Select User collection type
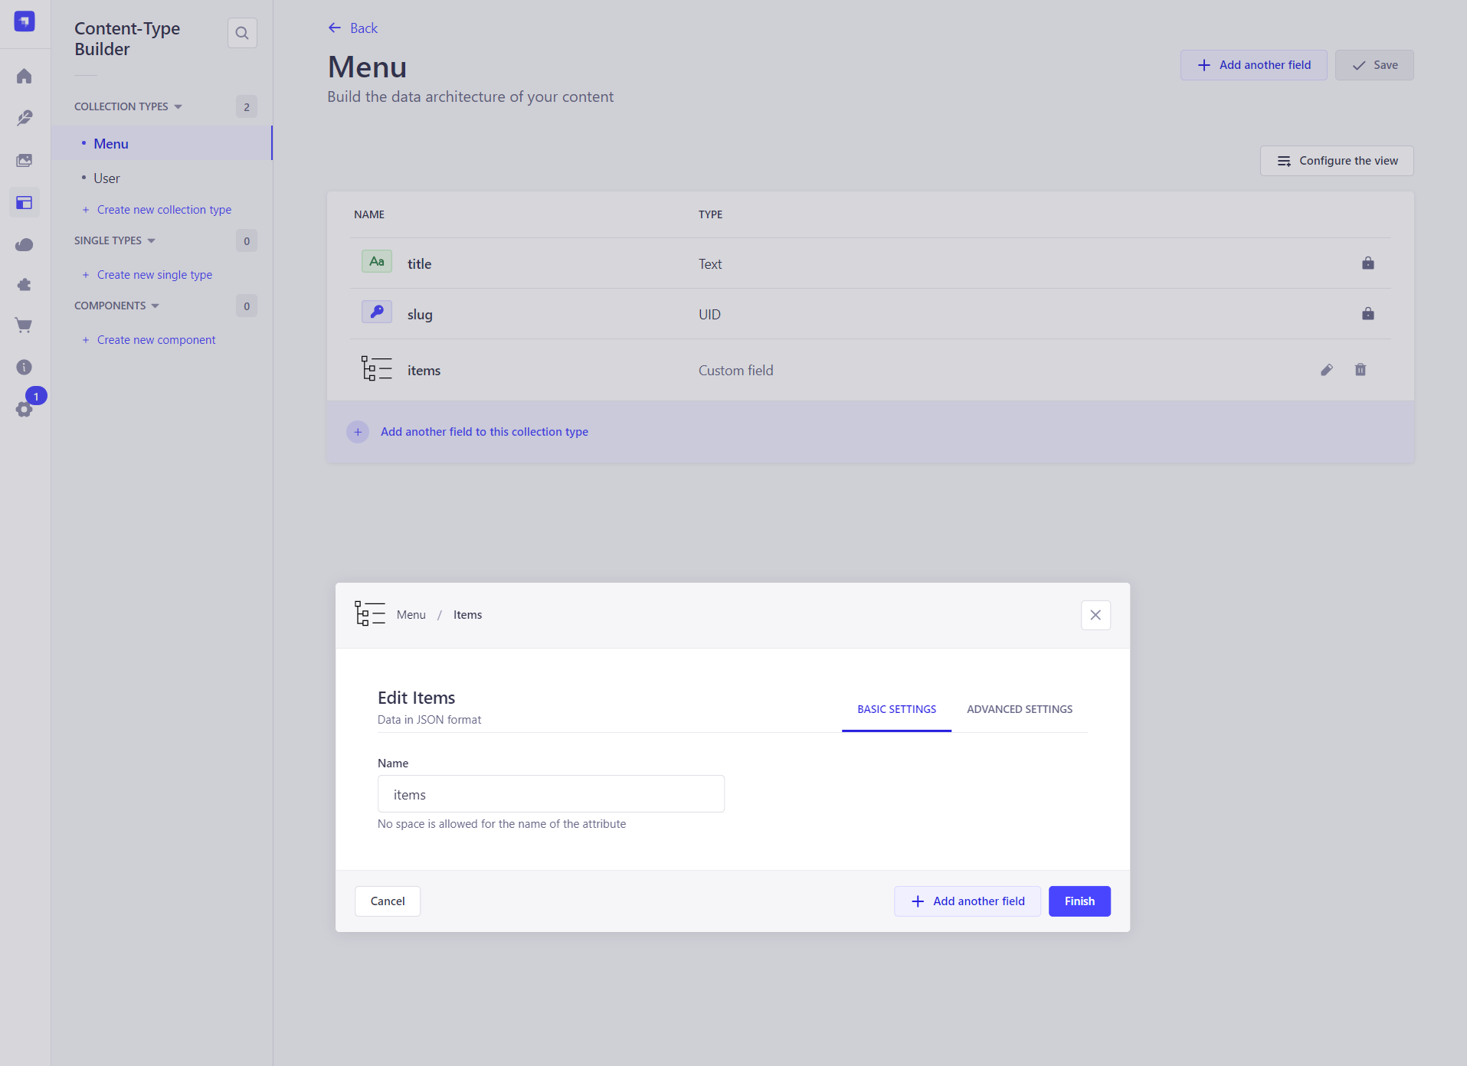The width and height of the screenshot is (1467, 1066). 106,178
